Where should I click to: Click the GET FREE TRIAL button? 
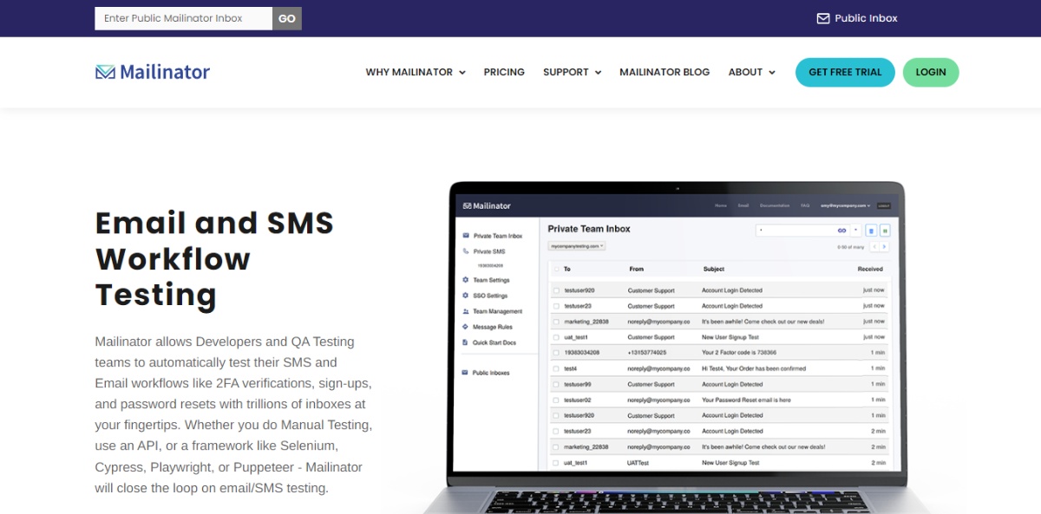pyautogui.click(x=845, y=72)
